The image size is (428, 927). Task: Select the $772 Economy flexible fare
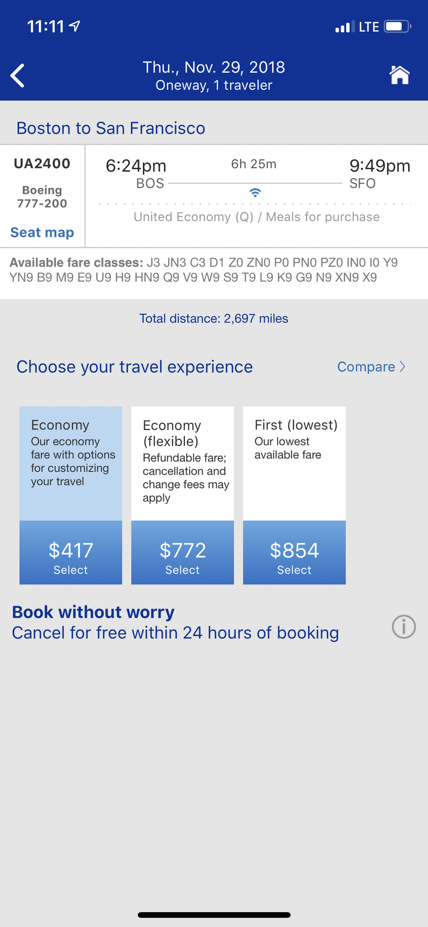click(x=183, y=552)
